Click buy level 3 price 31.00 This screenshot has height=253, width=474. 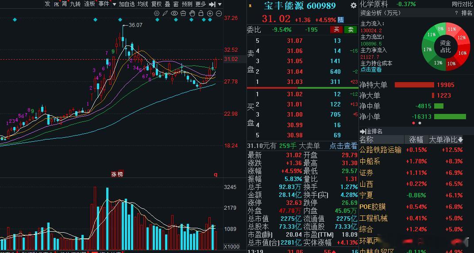coord(295,115)
